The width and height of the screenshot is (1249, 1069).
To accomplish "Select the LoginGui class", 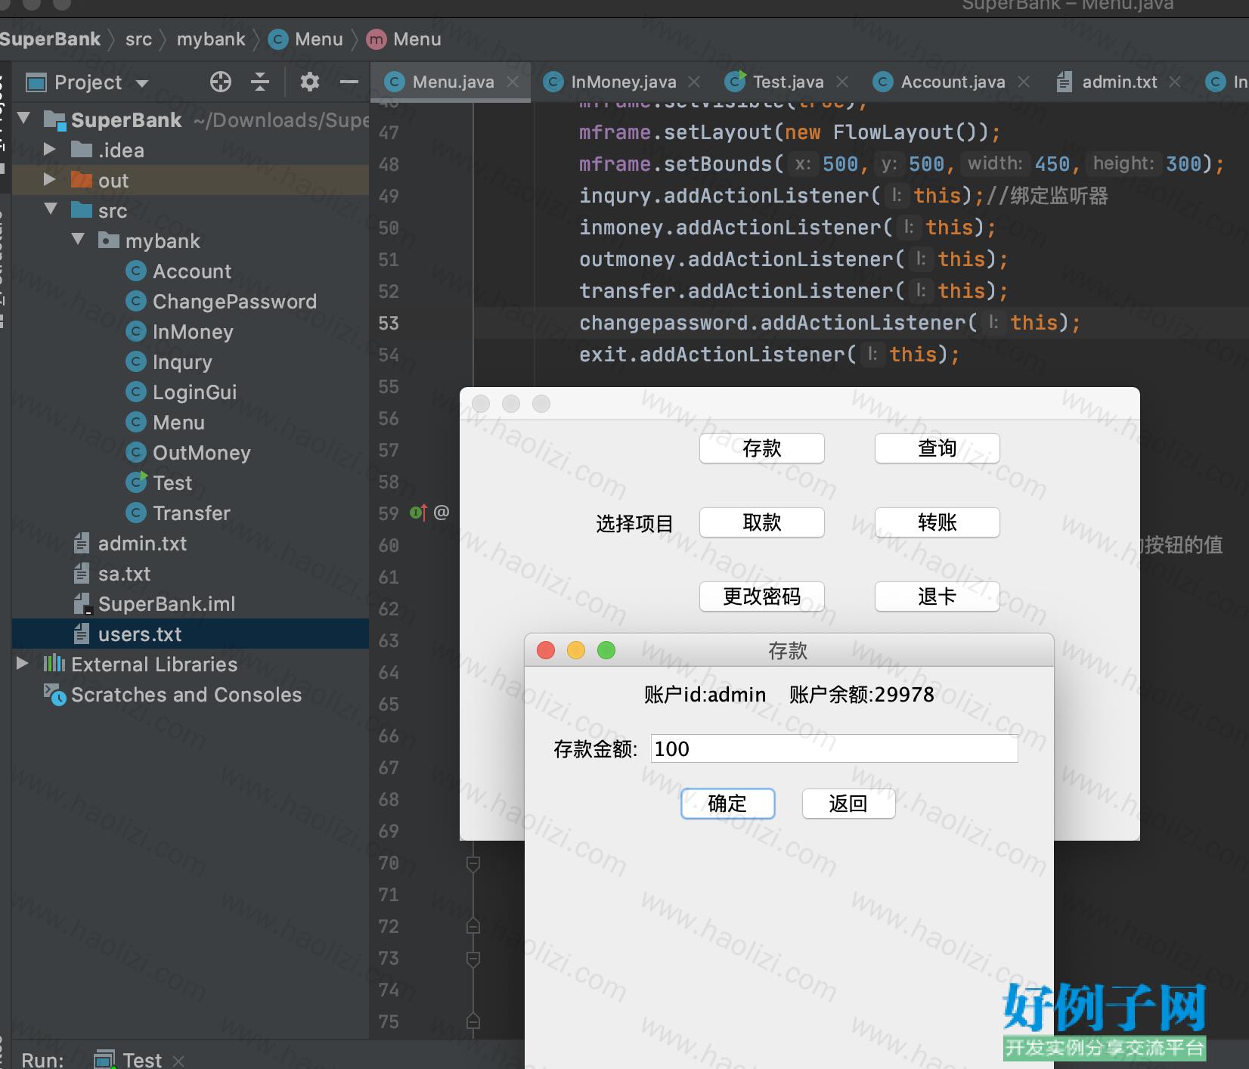I will pyautogui.click(x=181, y=392).
